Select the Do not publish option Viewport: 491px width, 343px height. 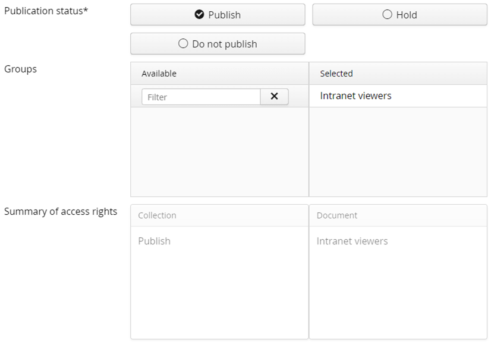[x=218, y=44]
